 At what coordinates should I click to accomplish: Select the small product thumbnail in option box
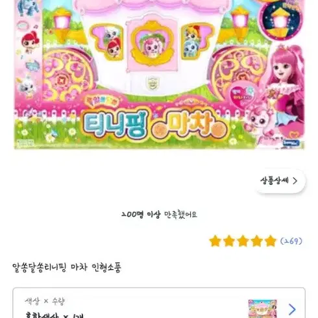click(x=263, y=309)
